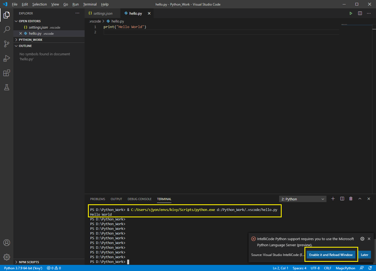Change line endings via CRLF
376x271 pixels.
click(x=328, y=268)
